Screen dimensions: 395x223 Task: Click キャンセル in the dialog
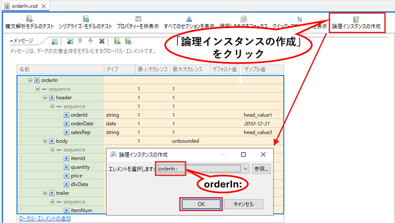(x=244, y=204)
